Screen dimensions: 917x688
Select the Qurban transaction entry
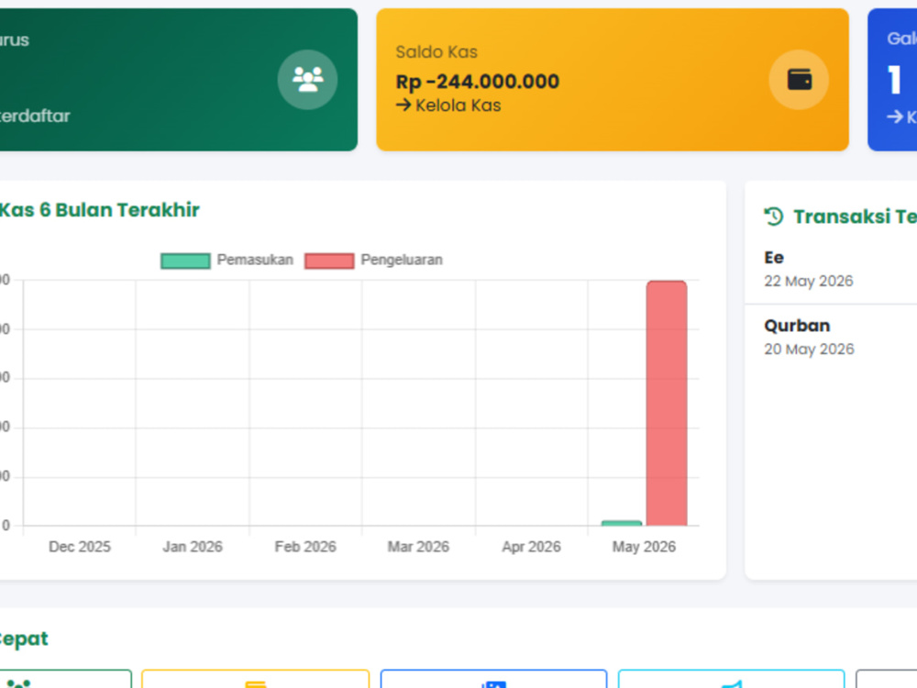[831, 338]
